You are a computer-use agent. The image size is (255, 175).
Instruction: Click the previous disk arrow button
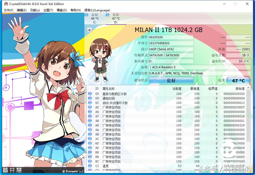pos(89,30)
